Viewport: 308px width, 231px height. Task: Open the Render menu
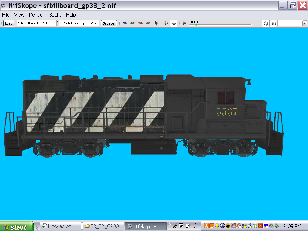36,15
